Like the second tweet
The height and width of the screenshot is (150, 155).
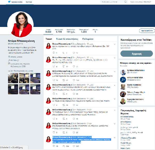point(73,66)
